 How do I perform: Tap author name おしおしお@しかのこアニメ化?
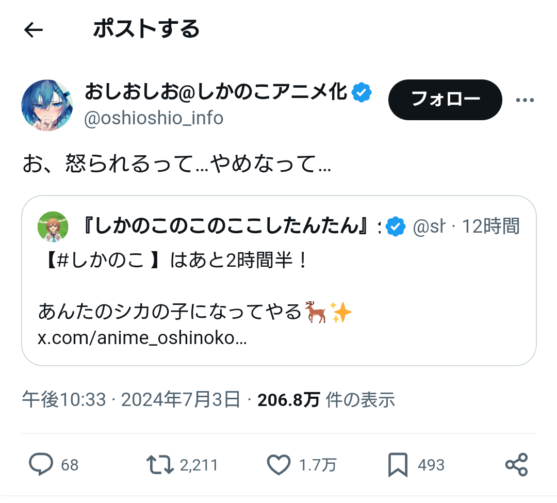coord(216,93)
